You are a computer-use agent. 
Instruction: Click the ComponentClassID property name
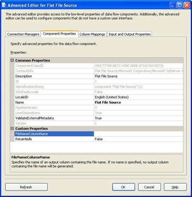click(x=29, y=66)
